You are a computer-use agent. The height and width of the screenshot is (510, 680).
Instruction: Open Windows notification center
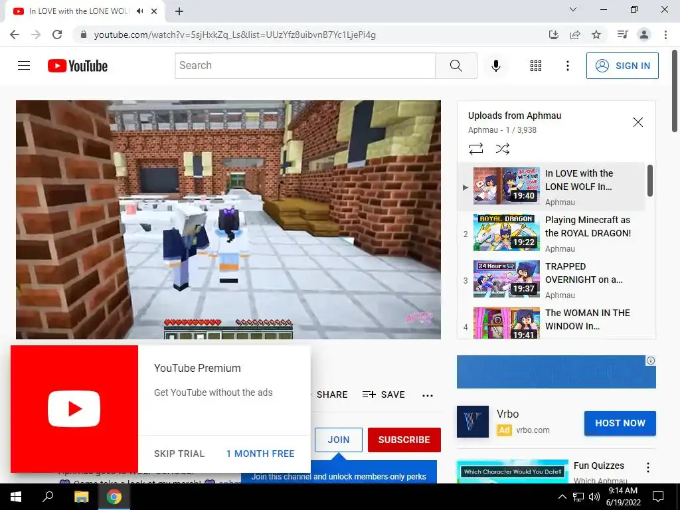click(x=658, y=497)
